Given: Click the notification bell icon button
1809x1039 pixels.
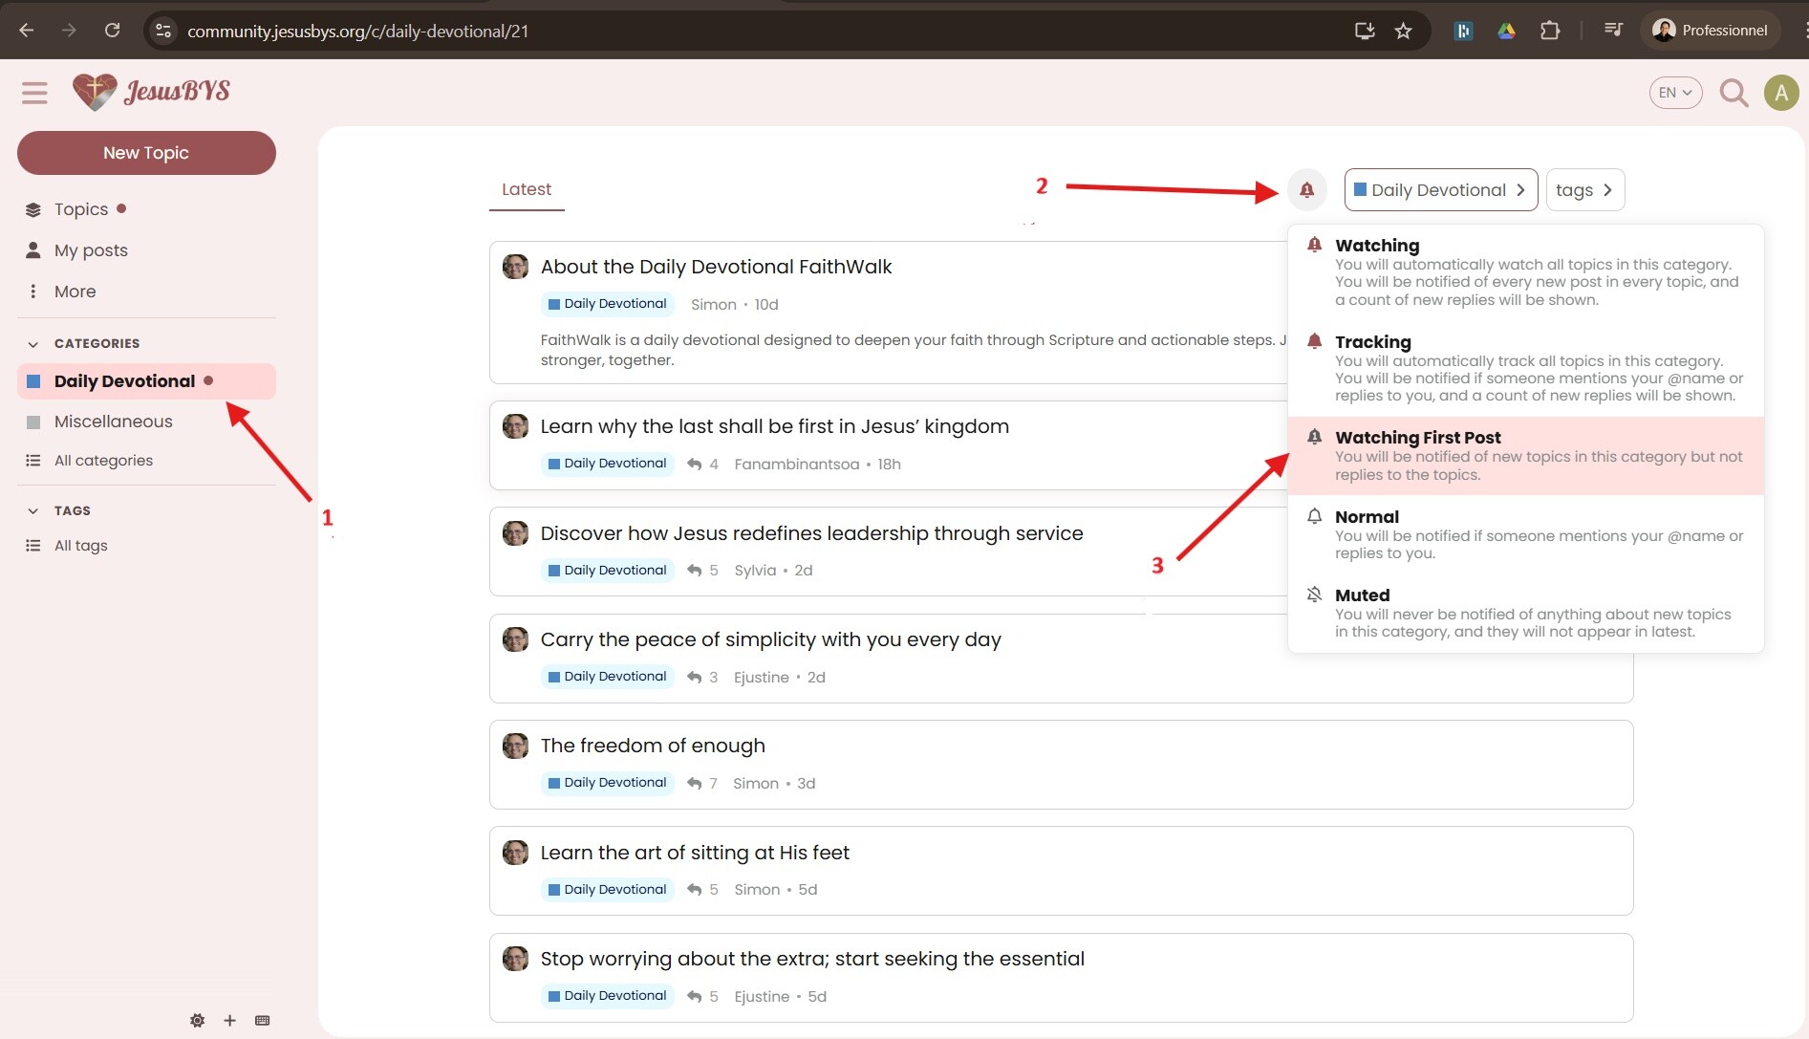Looking at the screenshot, I should click(x=1306, y=190).
